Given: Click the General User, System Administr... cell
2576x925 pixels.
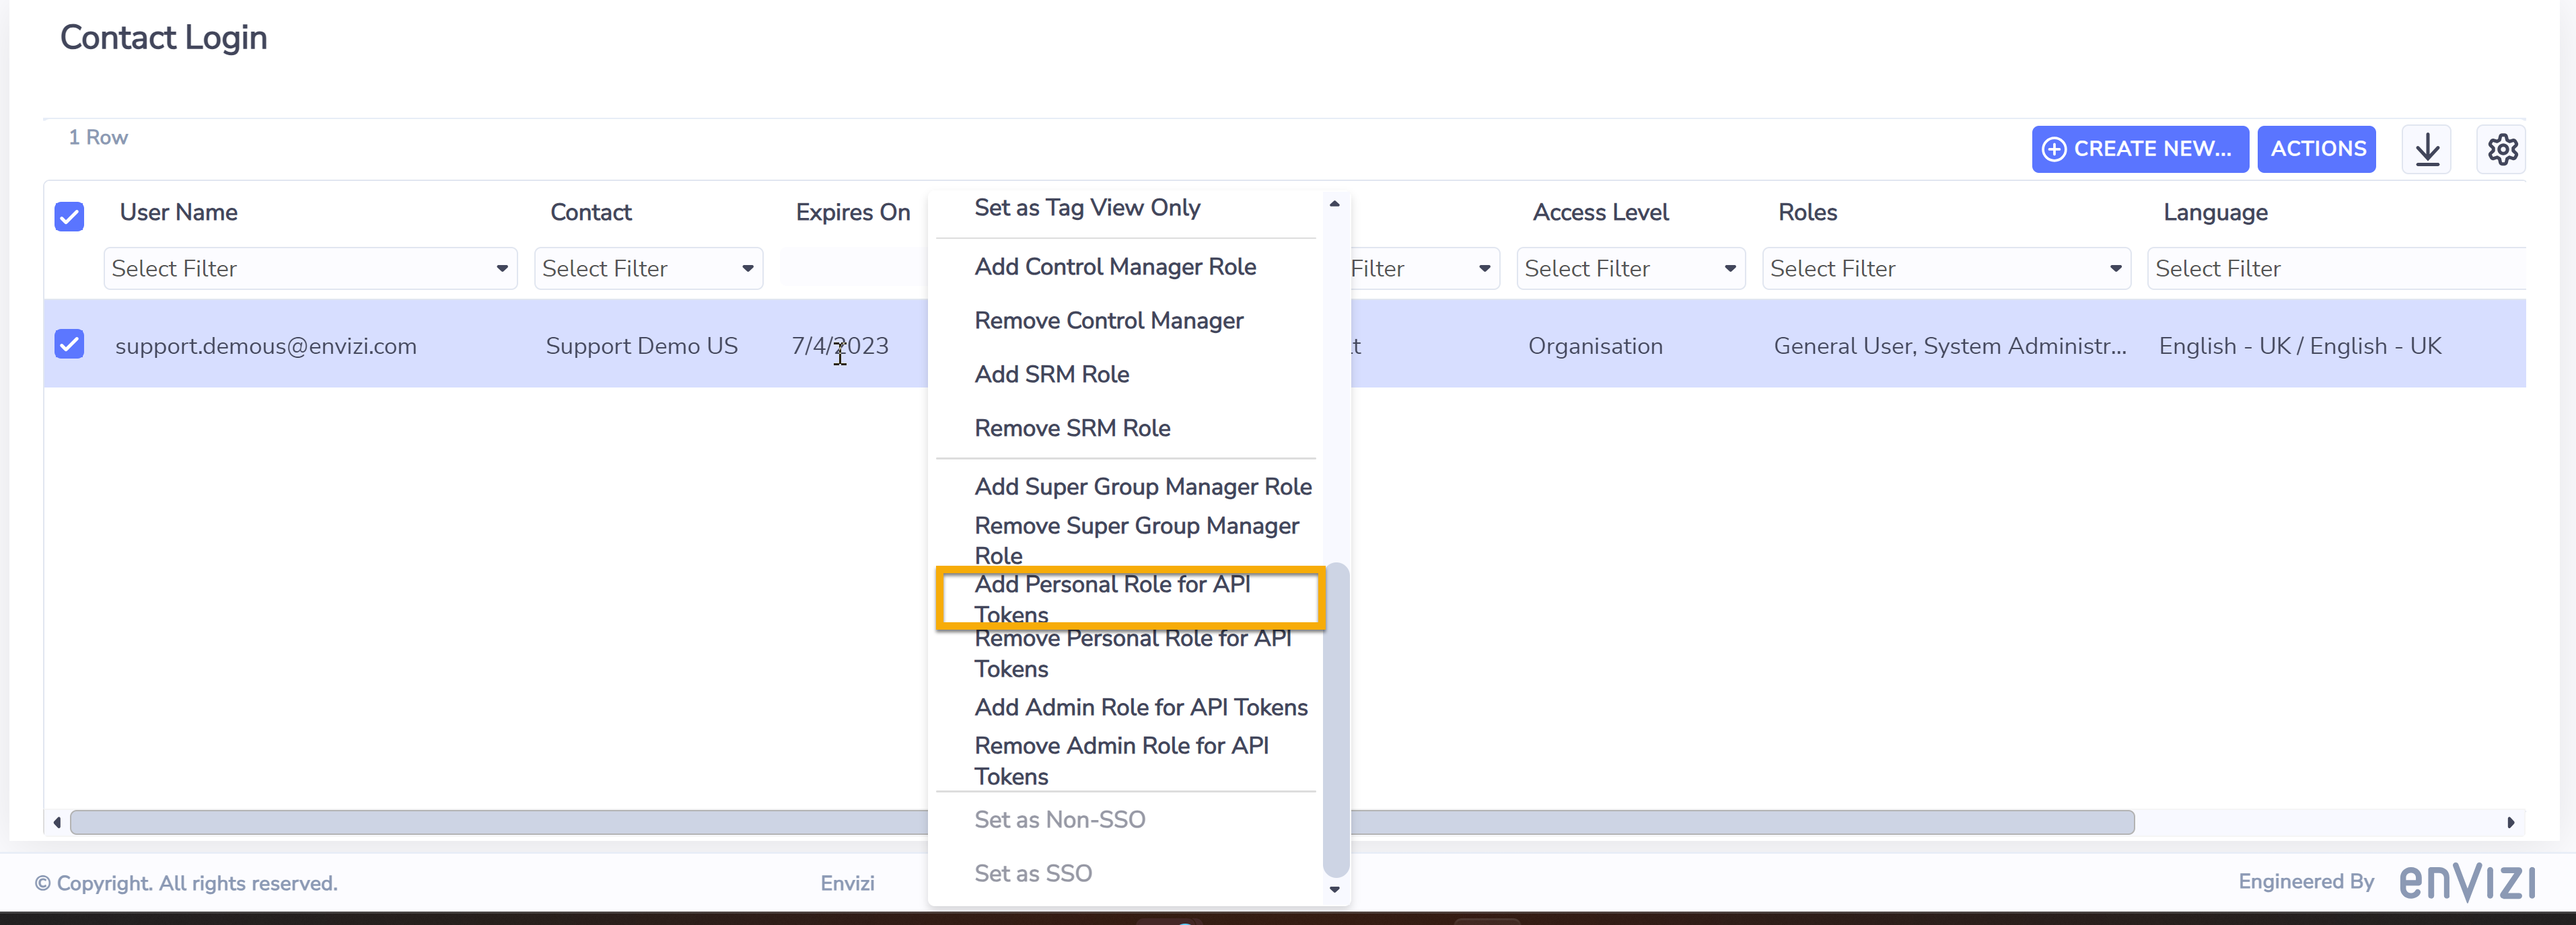Looking at the screenshot, I should click(x=1950, y=346).
